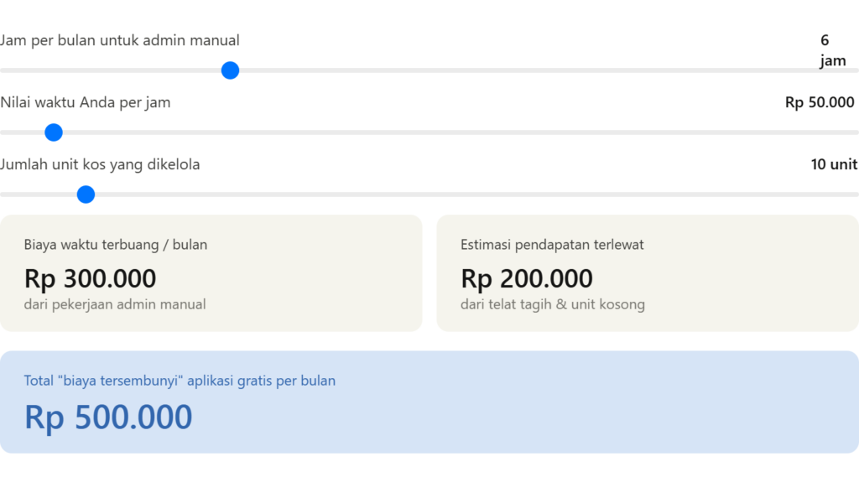Image resolution: width=859 pixels, height=482 pixels.
Task: Click the Total "biaya tersembunyi" heading text
Action: pos(180,381)
